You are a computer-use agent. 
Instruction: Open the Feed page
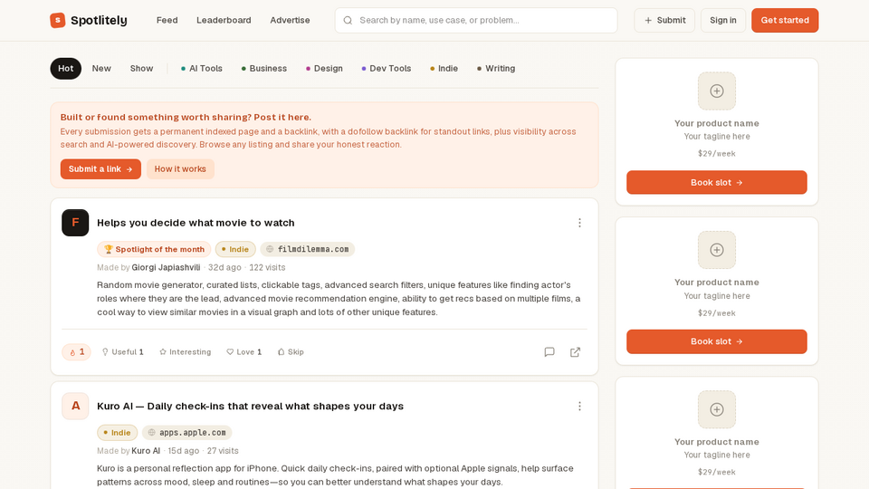[x=167, y=21]
